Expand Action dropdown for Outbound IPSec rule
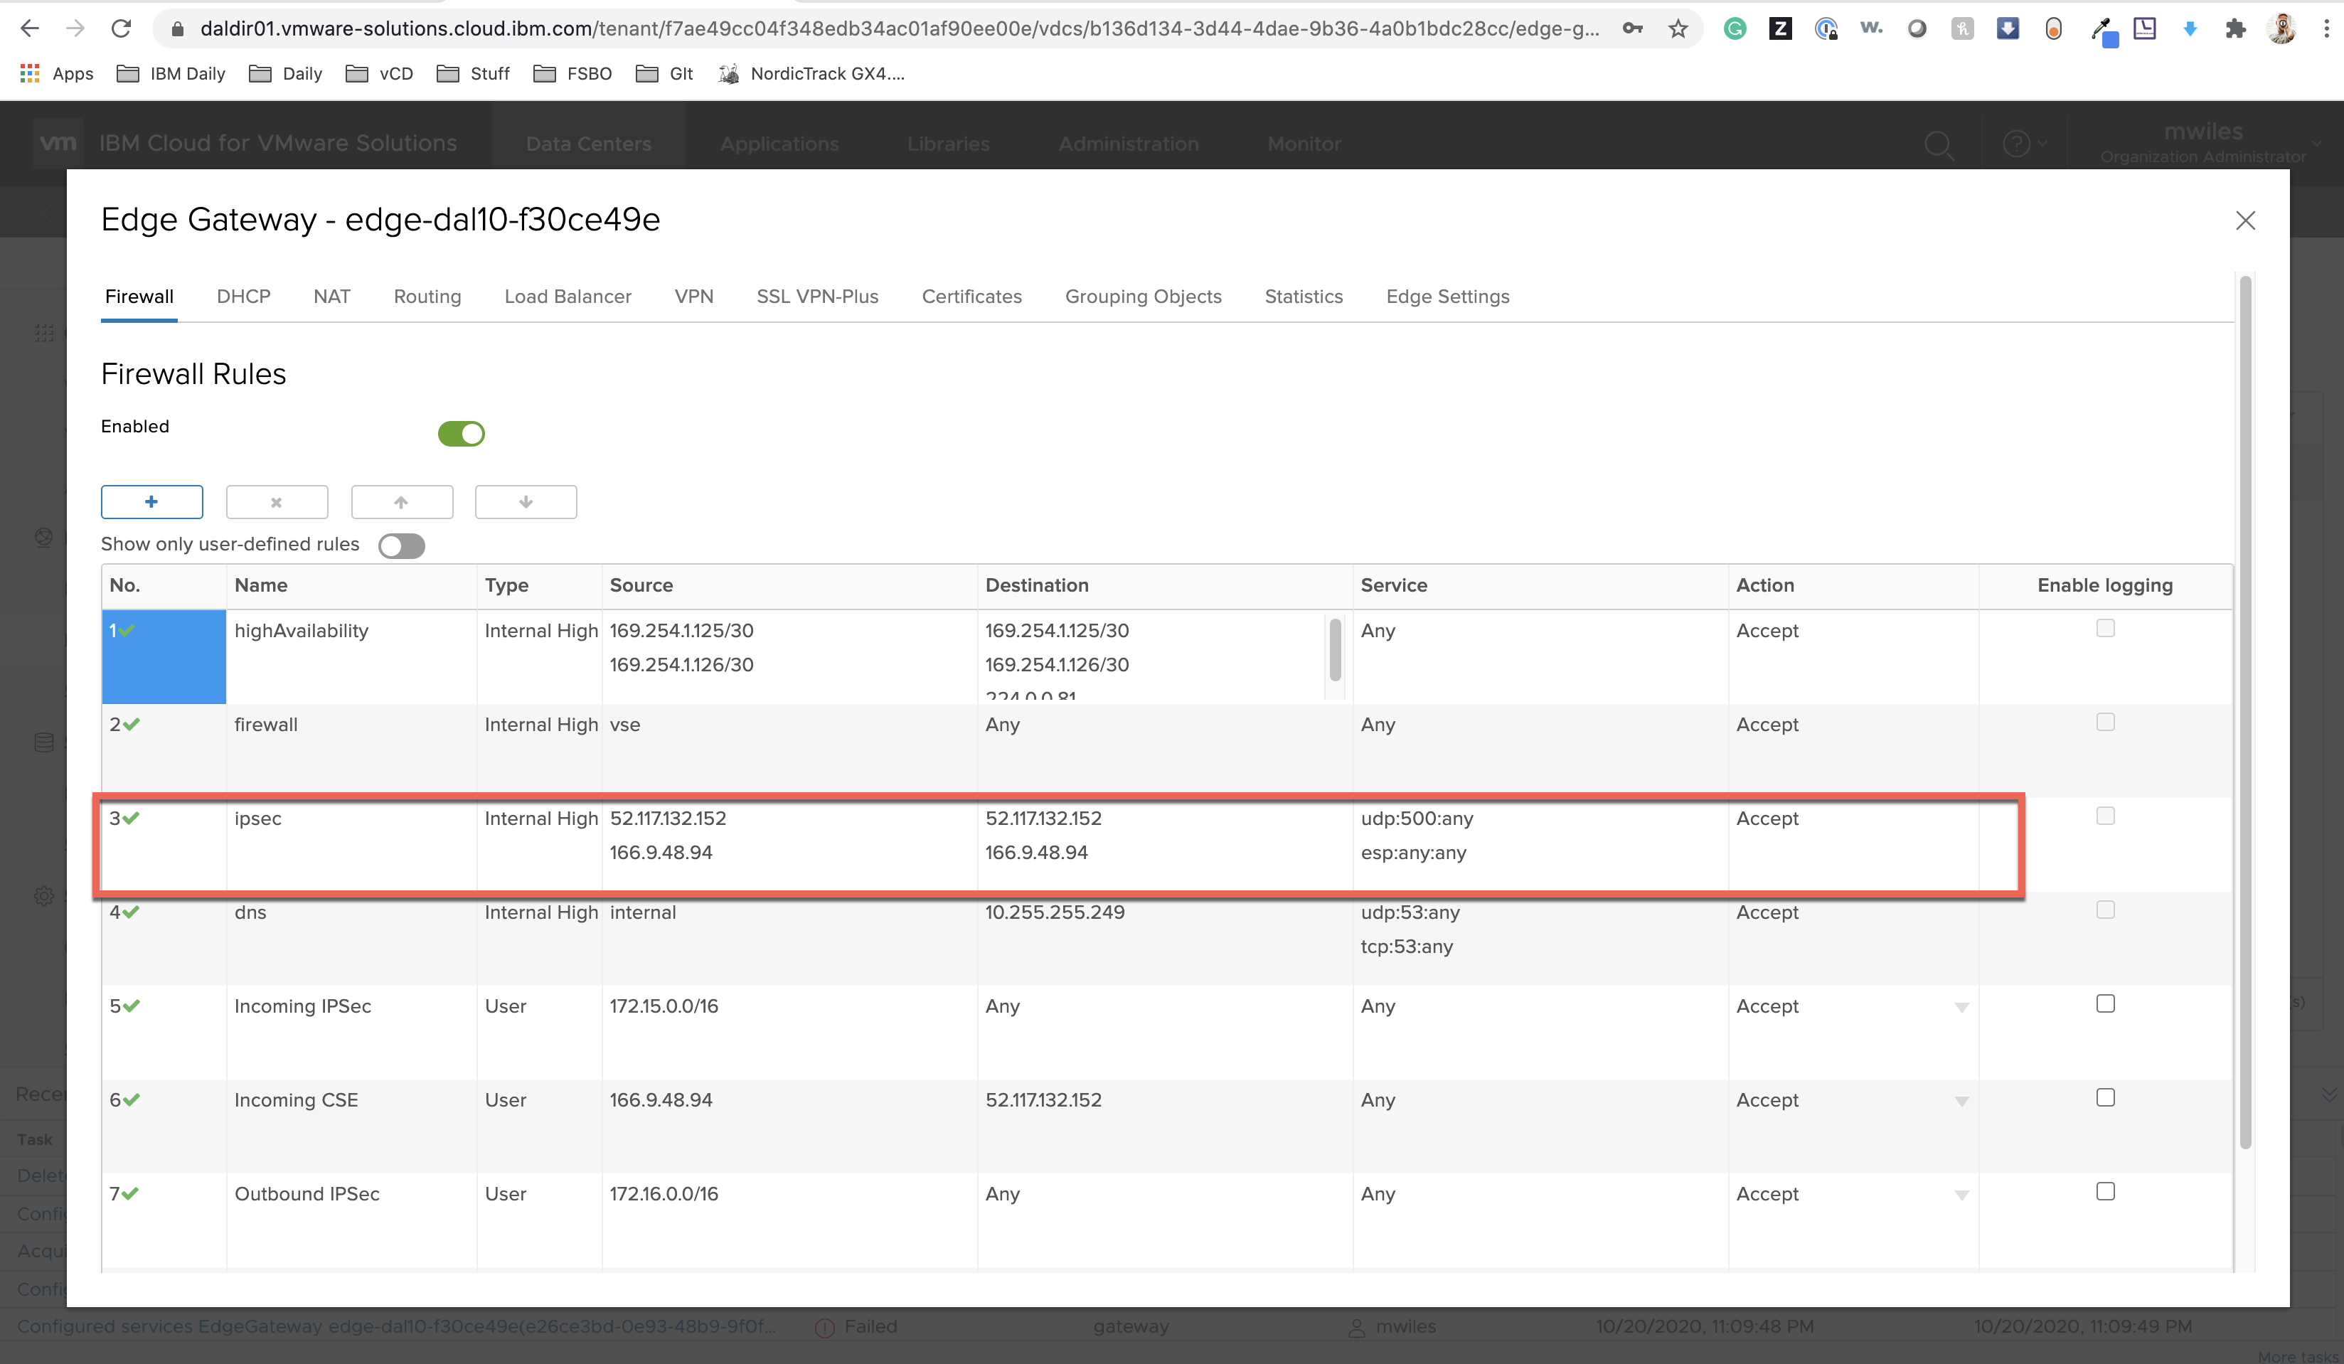2344x1364 pixels. (1961, 1195)
